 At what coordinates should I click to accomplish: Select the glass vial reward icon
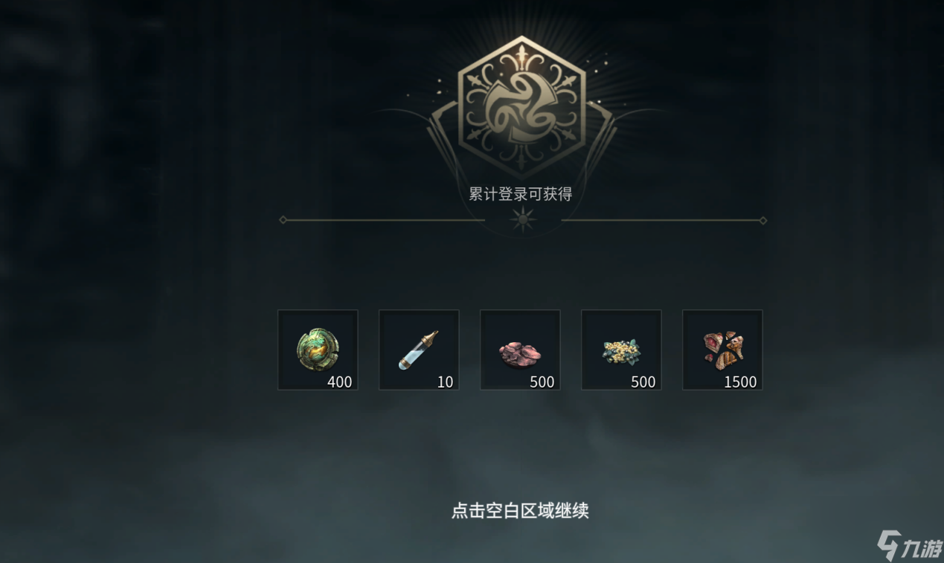tap(419, 350)
